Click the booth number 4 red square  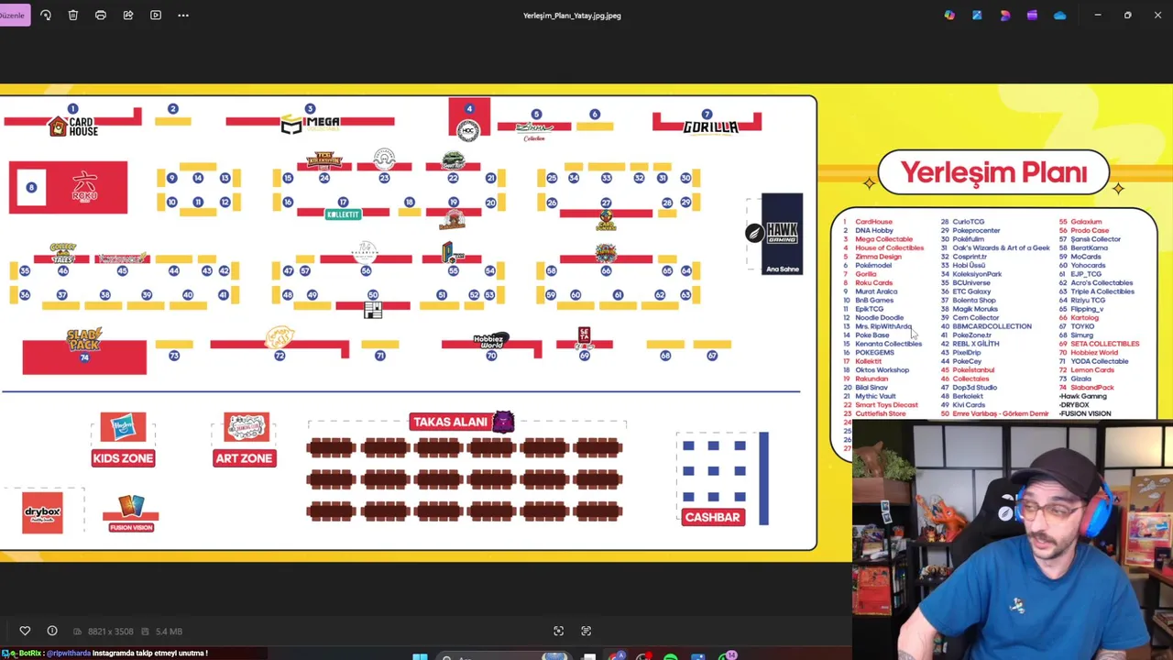469,119
